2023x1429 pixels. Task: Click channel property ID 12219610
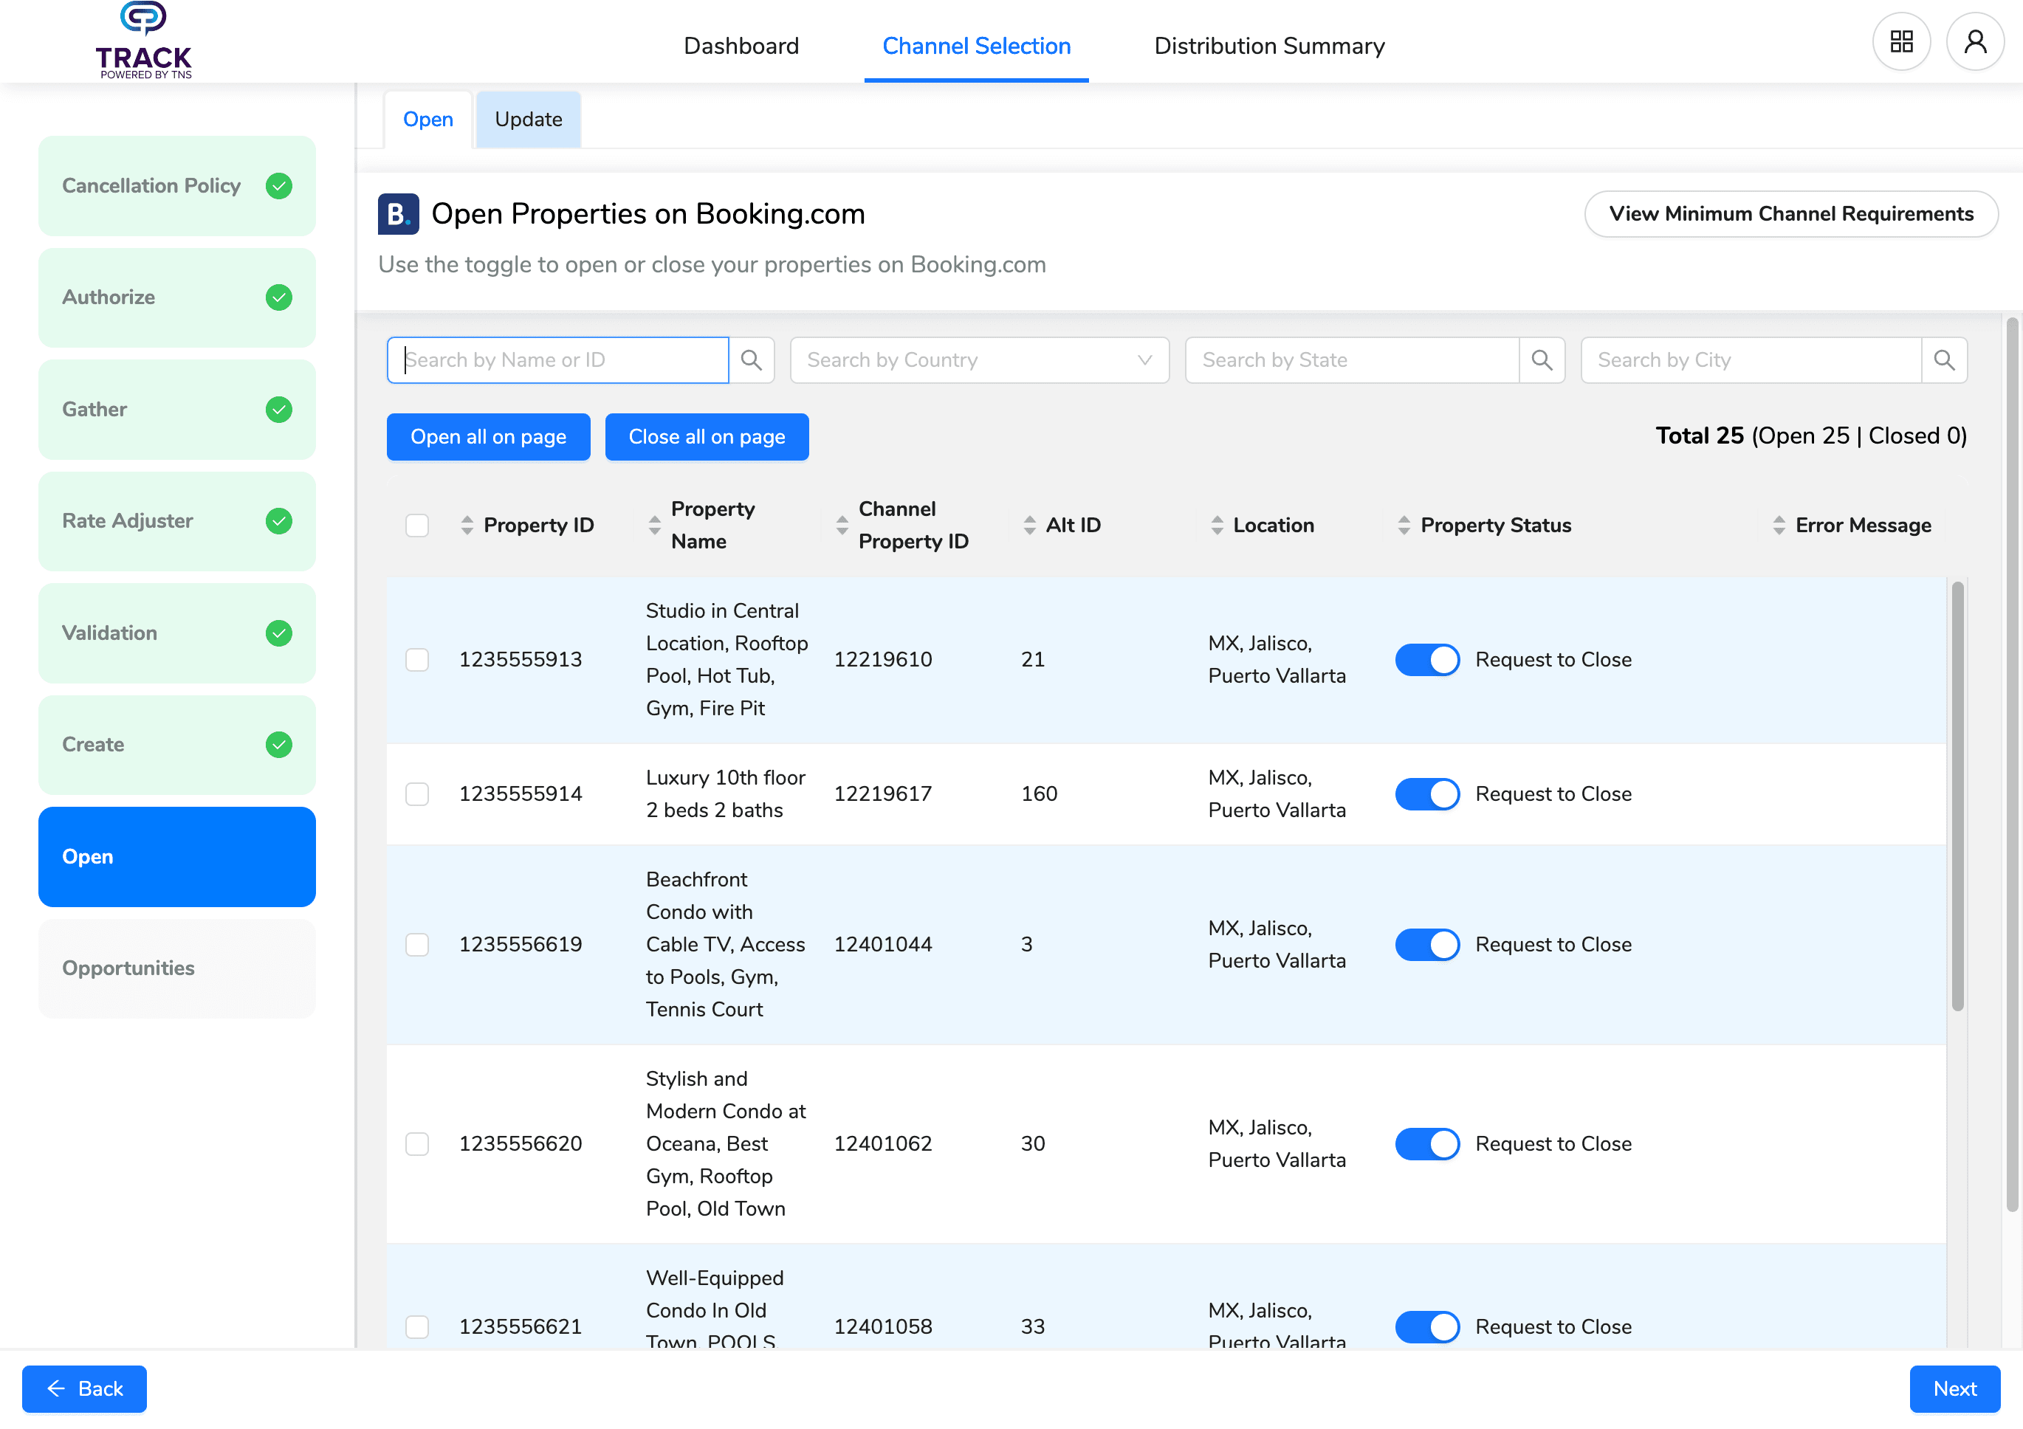click(883, 660)
